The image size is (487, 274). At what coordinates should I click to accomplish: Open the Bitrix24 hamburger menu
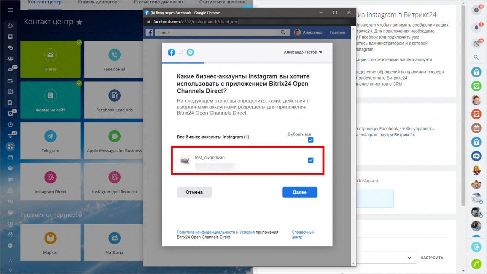tap(10, 10)
